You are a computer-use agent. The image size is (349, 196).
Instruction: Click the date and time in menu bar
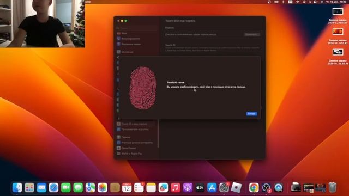tap(336, 2)
